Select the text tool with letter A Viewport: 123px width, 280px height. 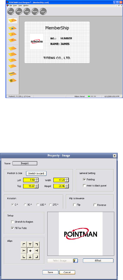pyautogui.click(x=12, y=34)
